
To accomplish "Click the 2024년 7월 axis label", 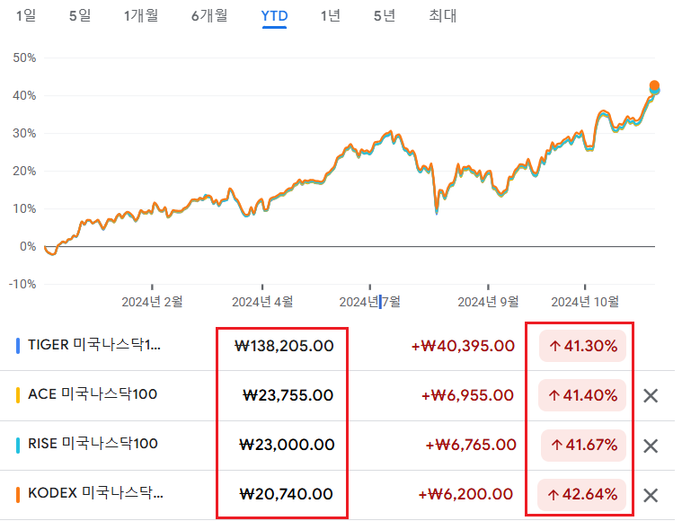I will [x=369, y=302].
